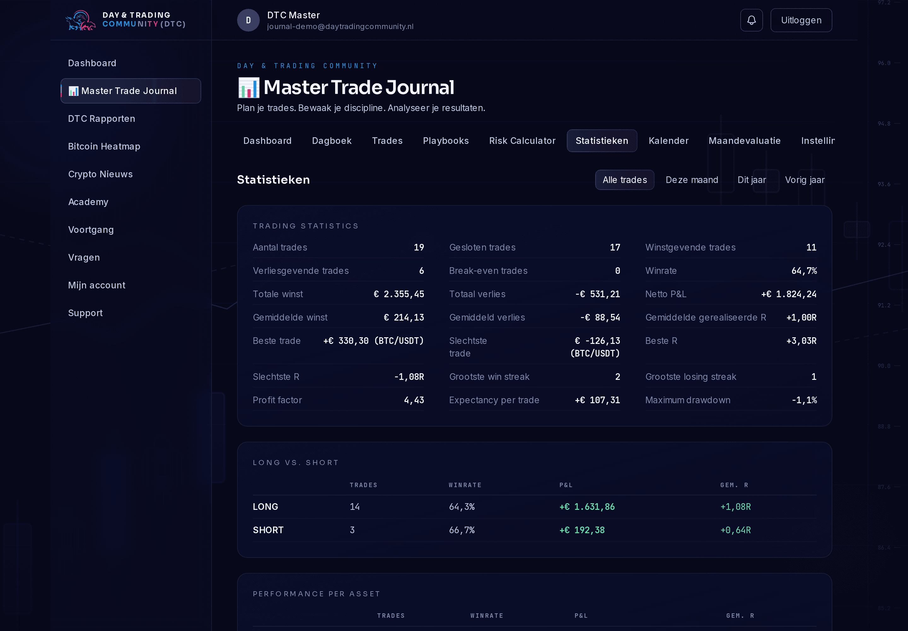Click the Gemiddeld verlies value -€ 88,54

point(600,317)
